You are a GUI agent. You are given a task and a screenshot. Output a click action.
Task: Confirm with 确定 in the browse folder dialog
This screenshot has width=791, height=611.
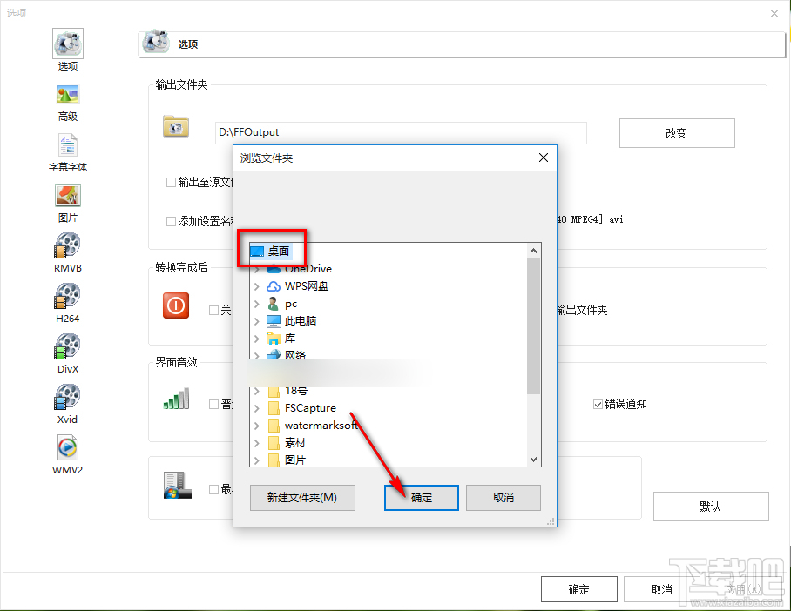(422, 498)
